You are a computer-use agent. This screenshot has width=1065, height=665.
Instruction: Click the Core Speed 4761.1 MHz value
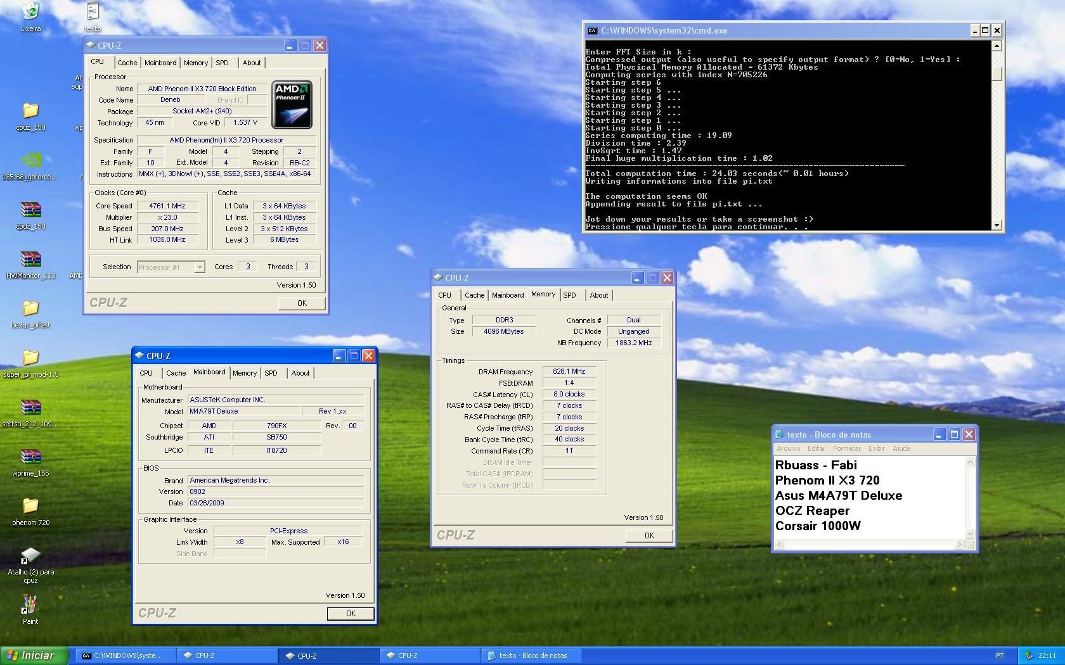(x=167, y=206)
